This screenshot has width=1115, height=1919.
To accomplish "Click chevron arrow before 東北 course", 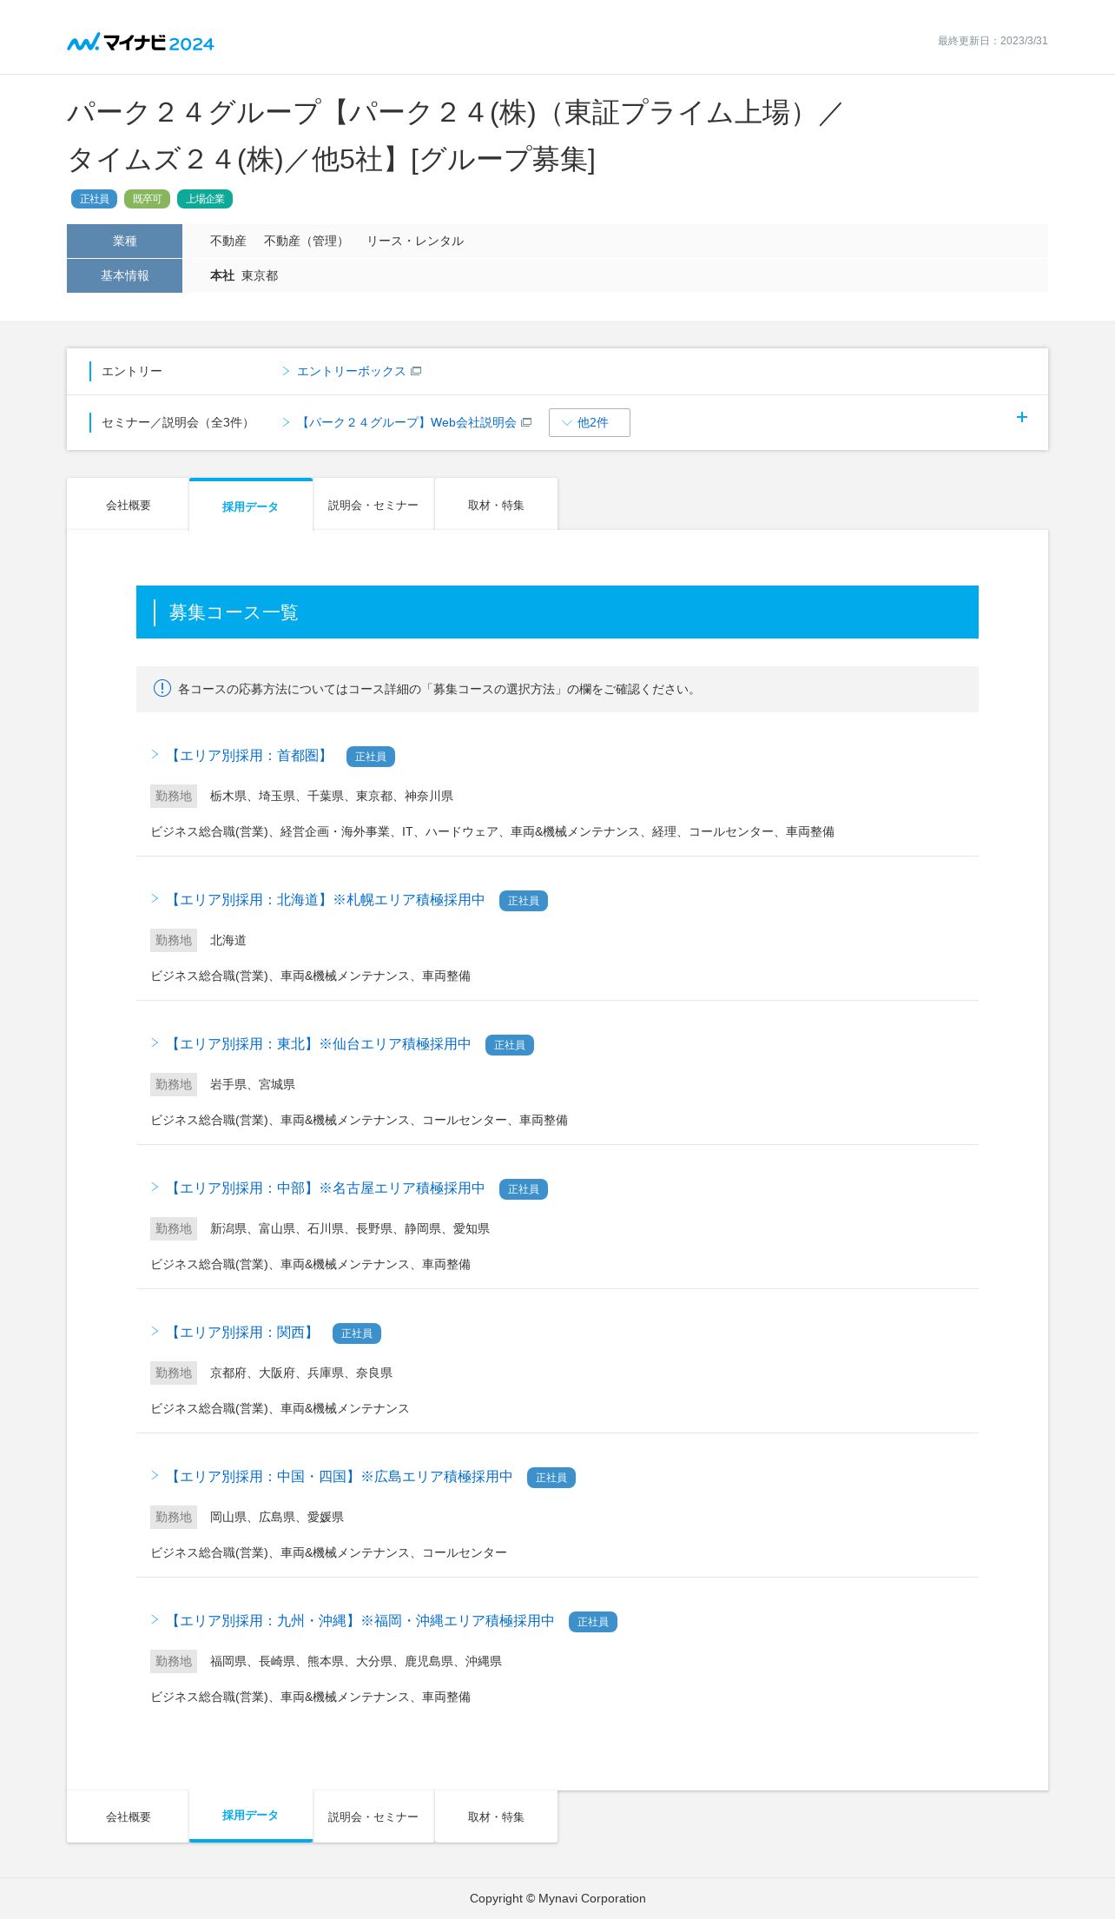I will click(155, 1042).
